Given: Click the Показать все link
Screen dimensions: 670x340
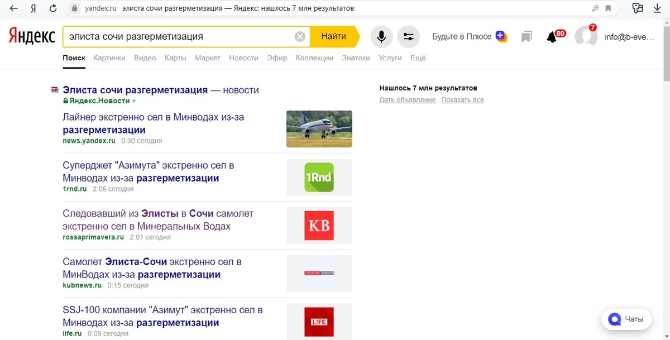Looking at the screenshot, I should [x=462, y=100].
